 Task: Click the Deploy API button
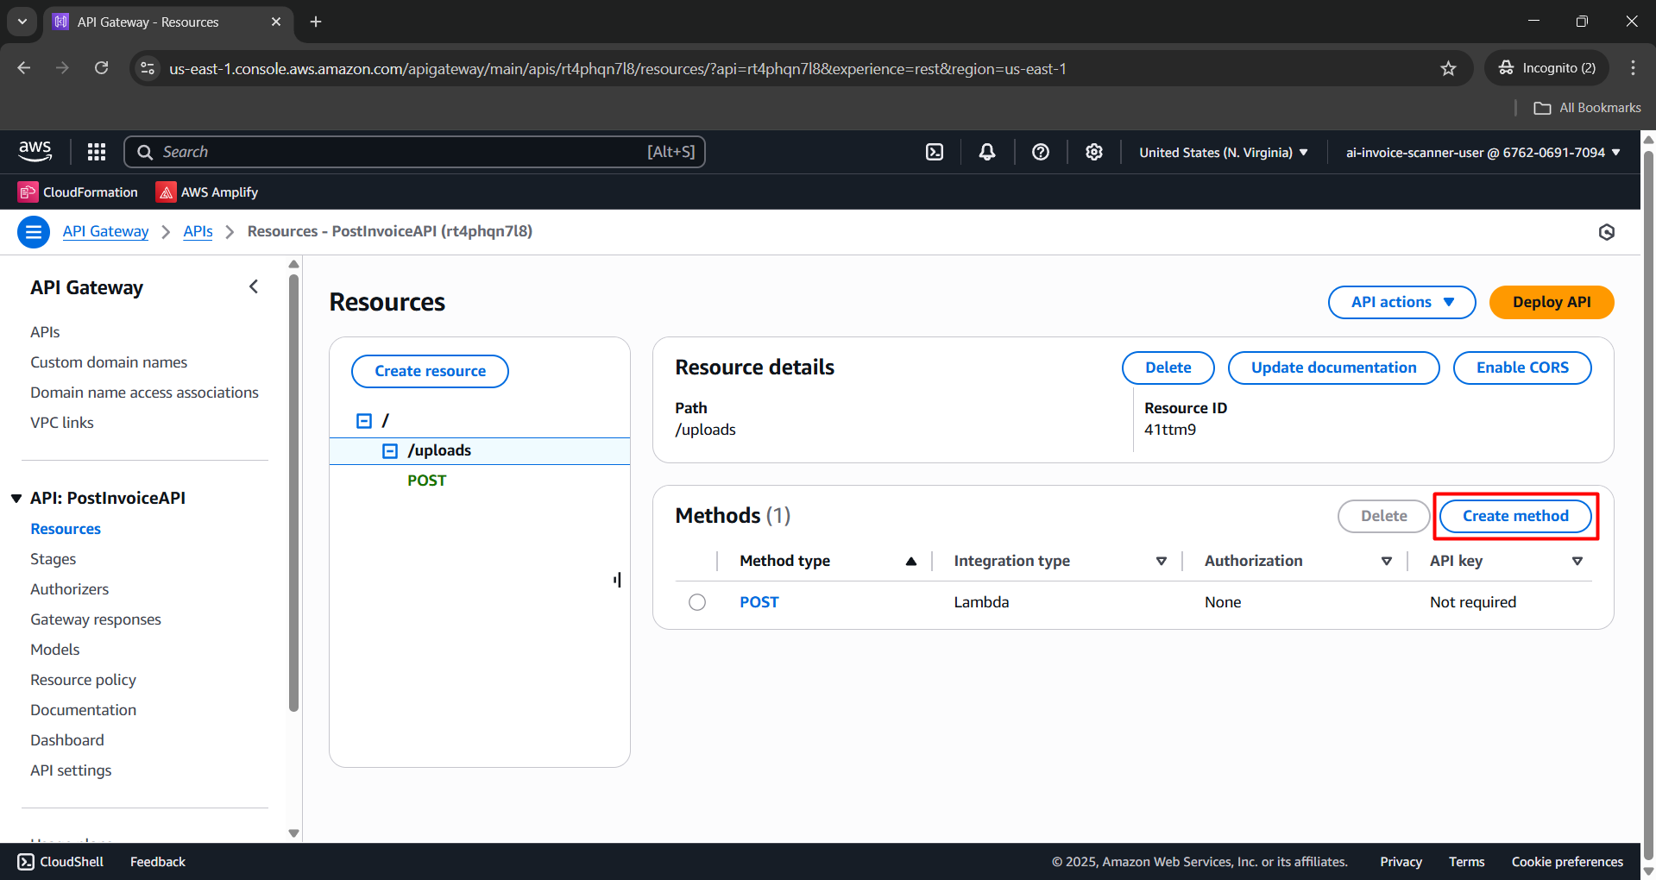[x=1551, y=302]
